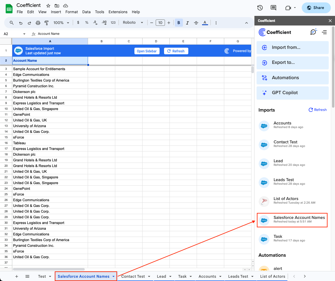Click Export to… in sidebar
This screenshot has height=281, width=335.
point(292,62)
